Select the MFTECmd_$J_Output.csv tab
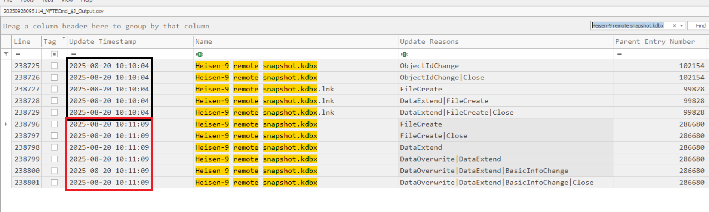 tap(53, 11)
